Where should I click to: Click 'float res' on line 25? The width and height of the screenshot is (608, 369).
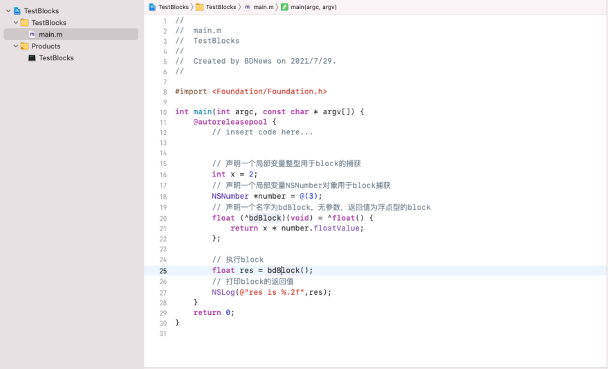[x=232, y=270]
